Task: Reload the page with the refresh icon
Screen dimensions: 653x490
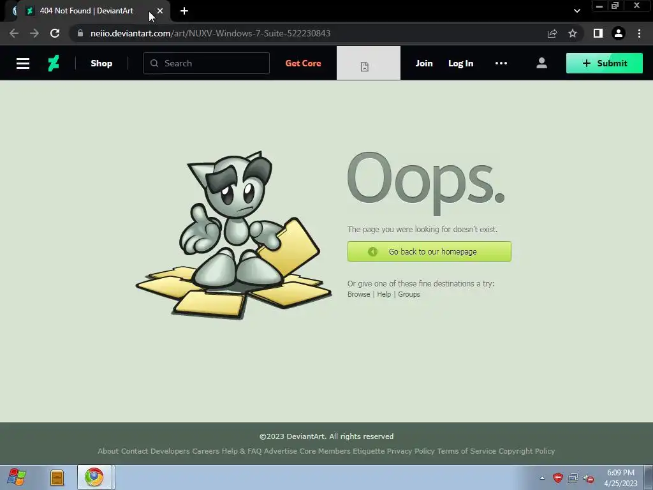Action: pos(55,33)
